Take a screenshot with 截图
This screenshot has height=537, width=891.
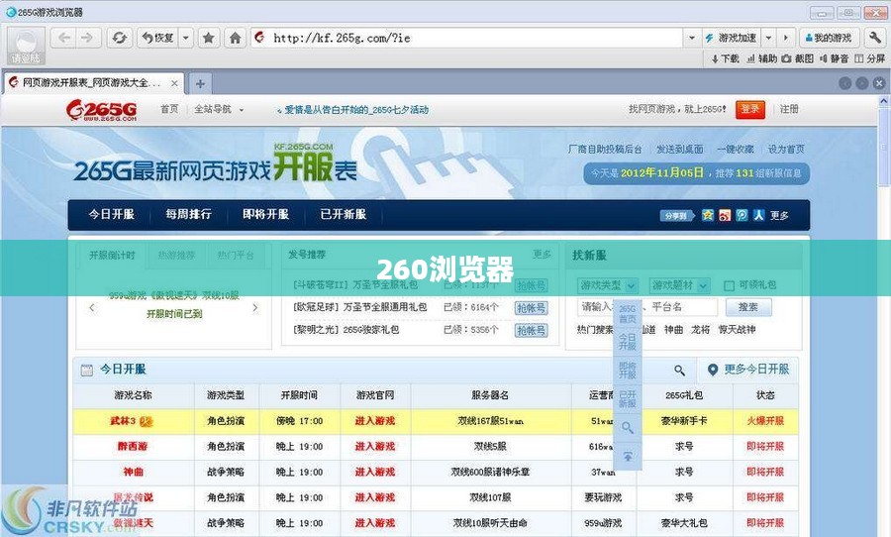(x=798, y=58)
